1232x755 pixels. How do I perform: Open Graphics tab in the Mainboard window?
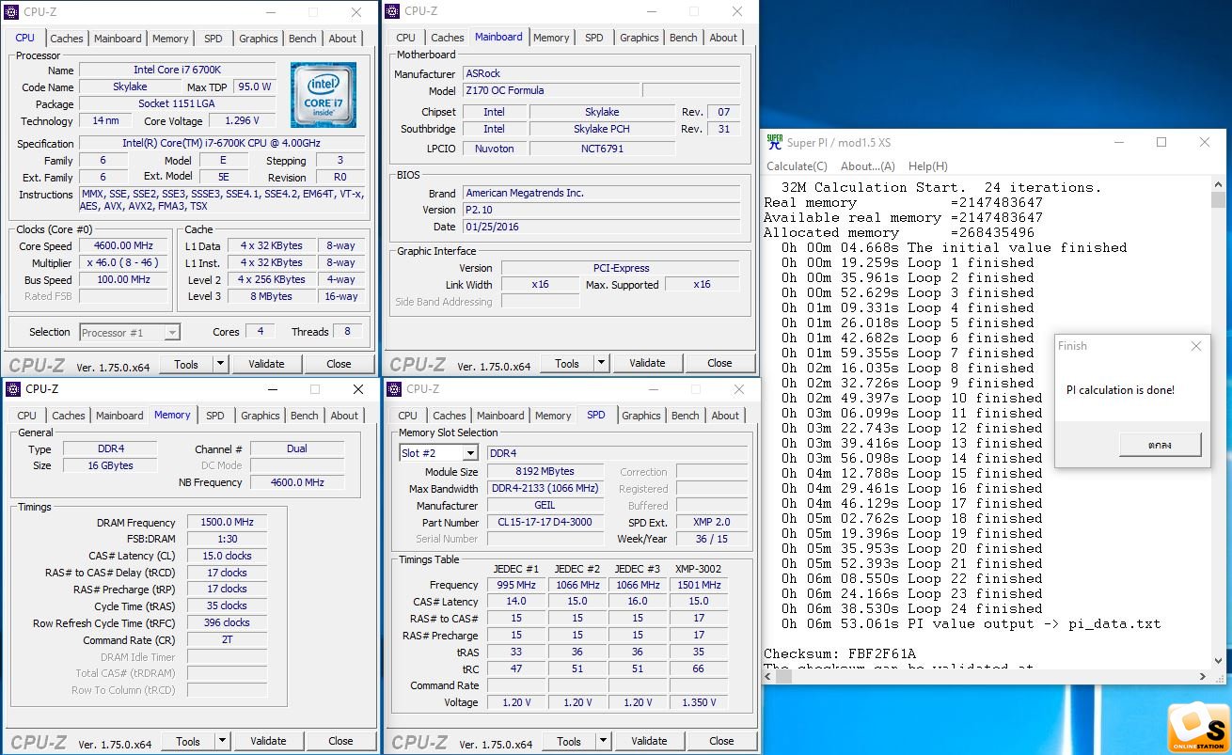coord(640,38)
